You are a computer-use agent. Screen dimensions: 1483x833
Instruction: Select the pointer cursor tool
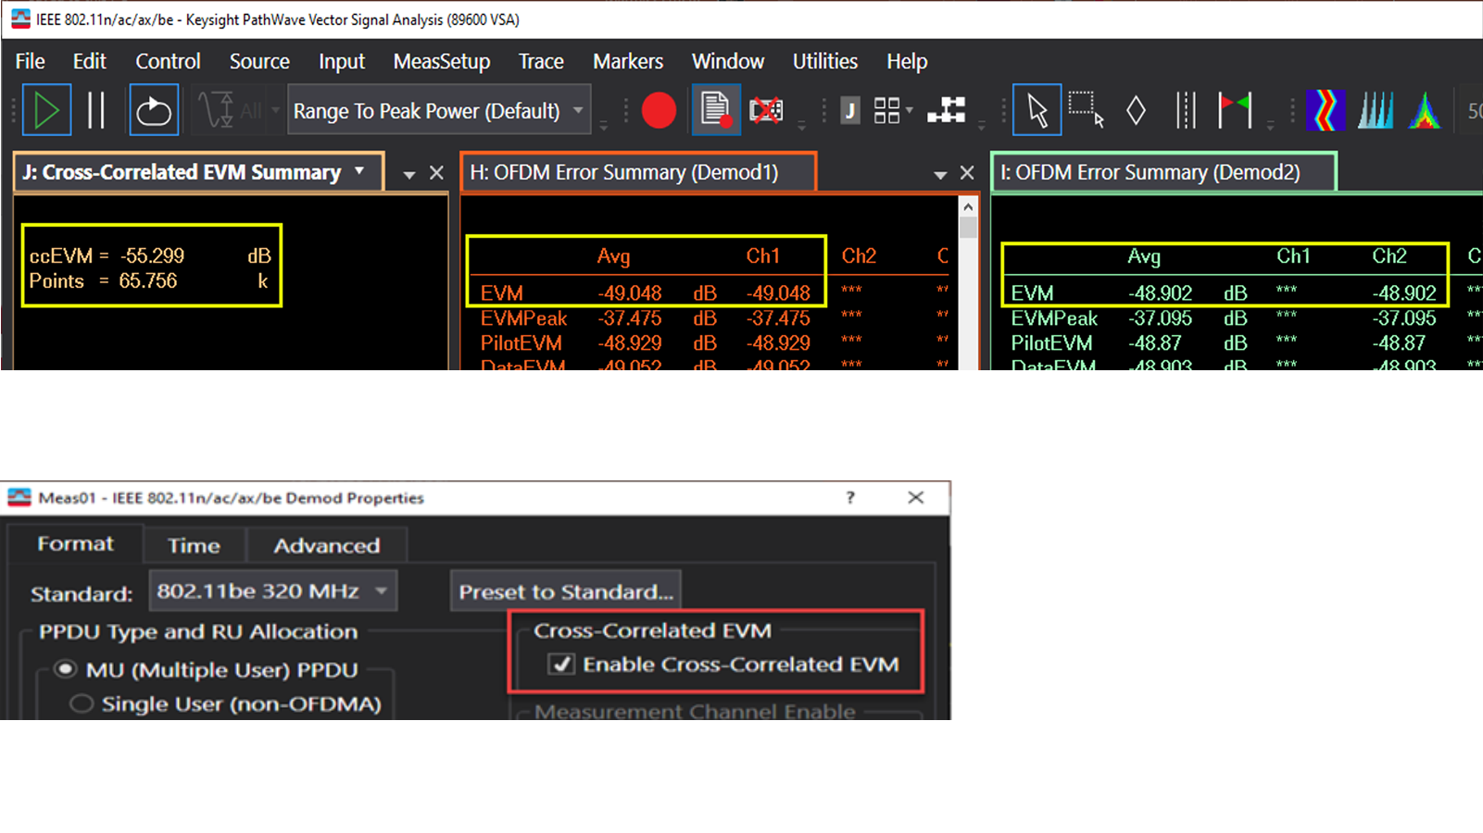(x=1037, y=111)
